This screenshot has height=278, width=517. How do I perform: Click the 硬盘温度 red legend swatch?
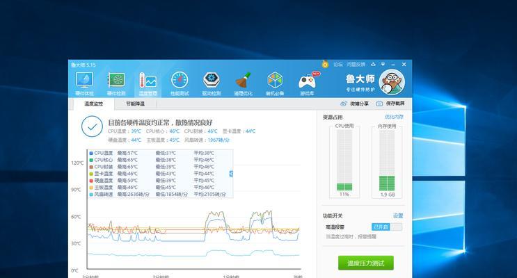coord(91,181)
